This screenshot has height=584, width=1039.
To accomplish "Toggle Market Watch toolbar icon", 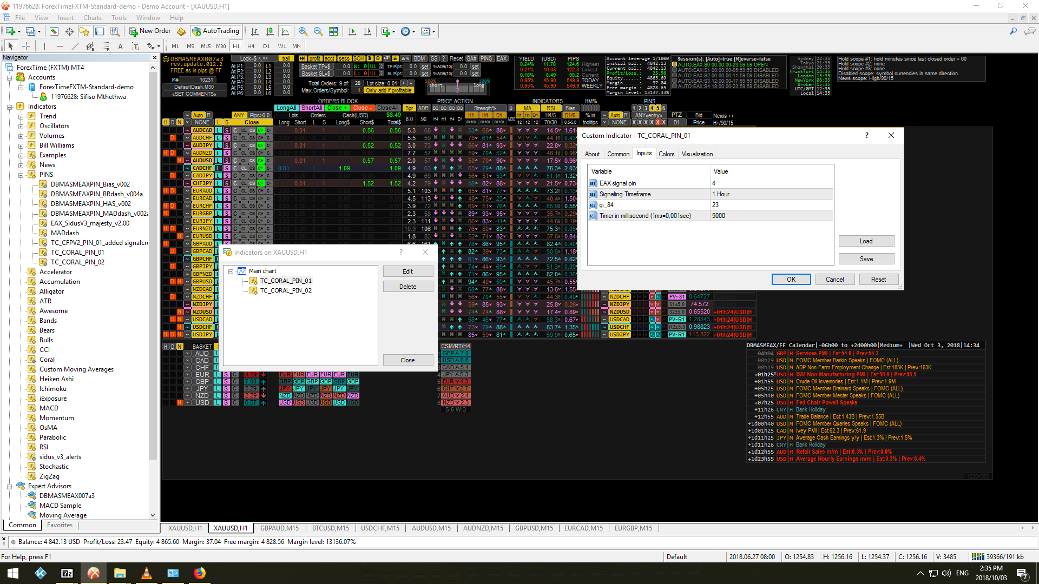I will pos(54,31).
